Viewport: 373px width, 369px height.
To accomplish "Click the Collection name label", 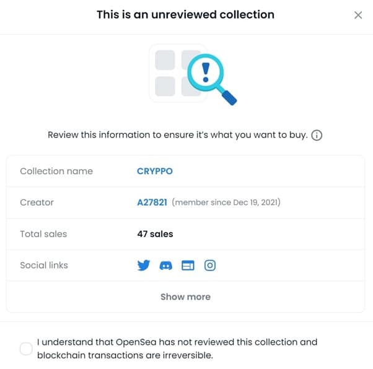I will click(56, 171).
